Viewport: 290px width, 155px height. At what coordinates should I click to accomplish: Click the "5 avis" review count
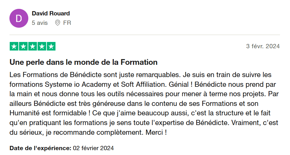click(40, 23)
